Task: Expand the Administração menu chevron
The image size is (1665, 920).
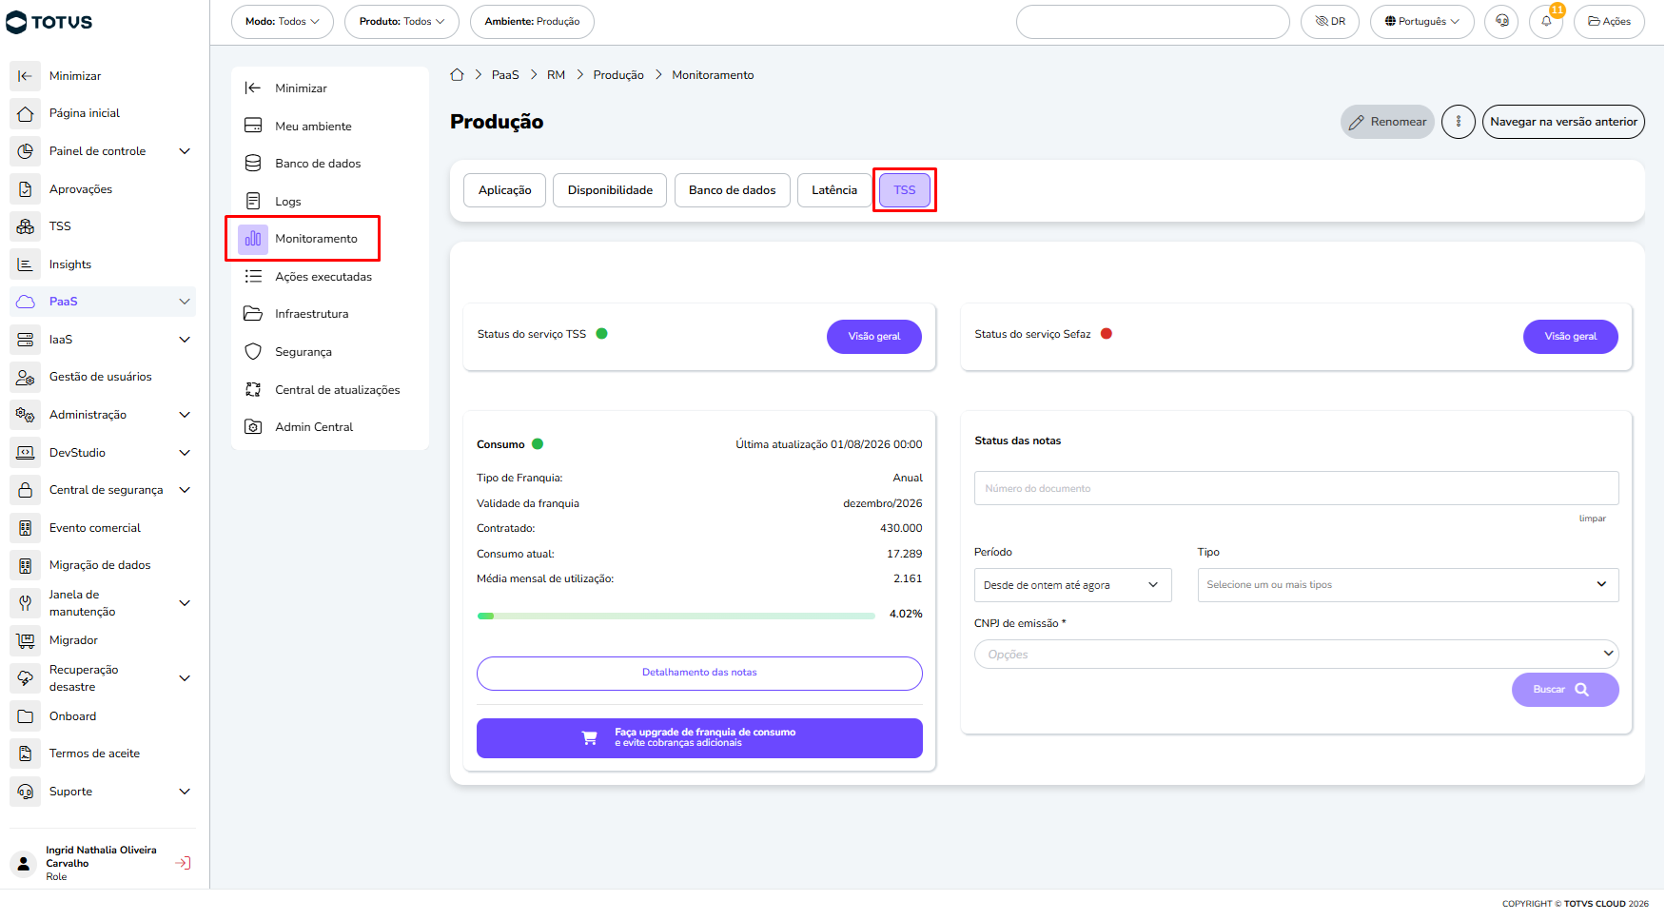Action: (x=185, y=415)
